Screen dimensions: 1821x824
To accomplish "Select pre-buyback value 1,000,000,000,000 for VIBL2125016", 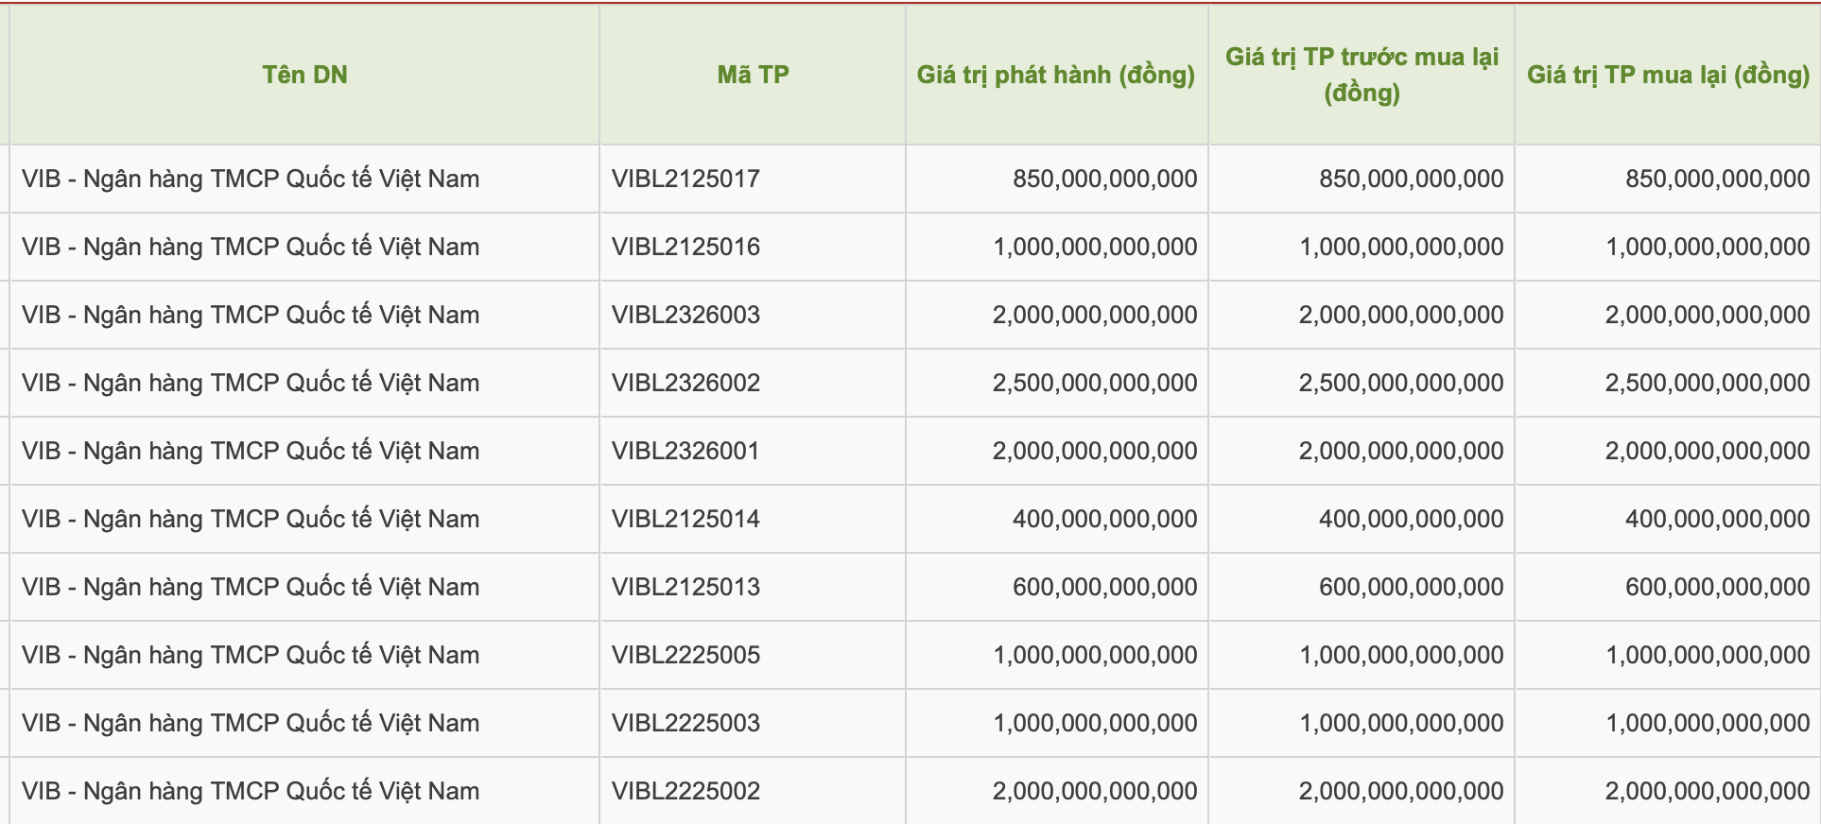I will click(x=1401, y=247).
